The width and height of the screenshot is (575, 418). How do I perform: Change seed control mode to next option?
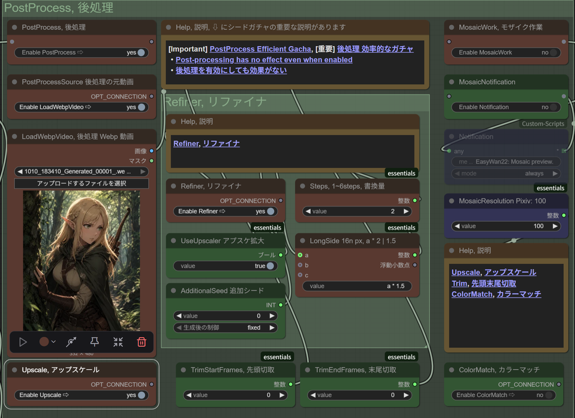[x=272, y=328]
